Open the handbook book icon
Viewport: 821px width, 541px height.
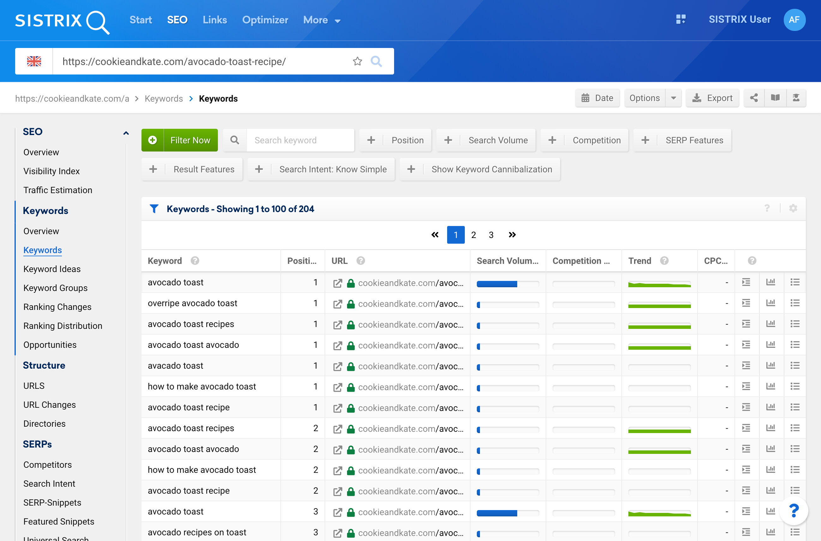(x=775, y=98)
